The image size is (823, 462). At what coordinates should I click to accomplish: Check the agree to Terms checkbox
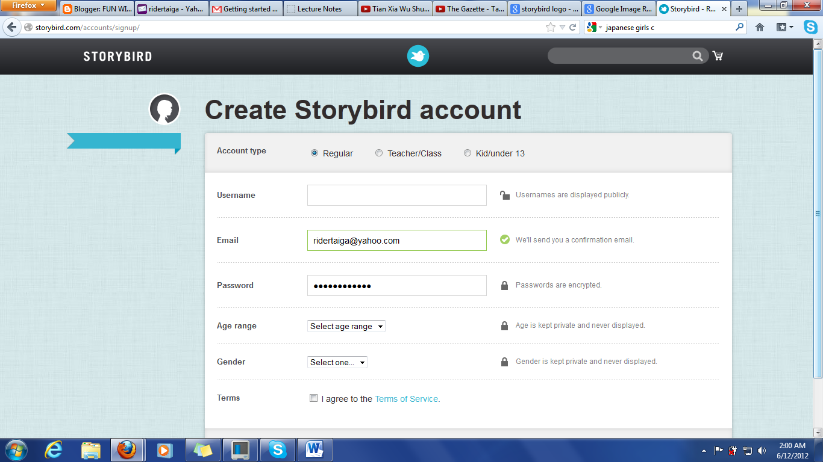313,398
